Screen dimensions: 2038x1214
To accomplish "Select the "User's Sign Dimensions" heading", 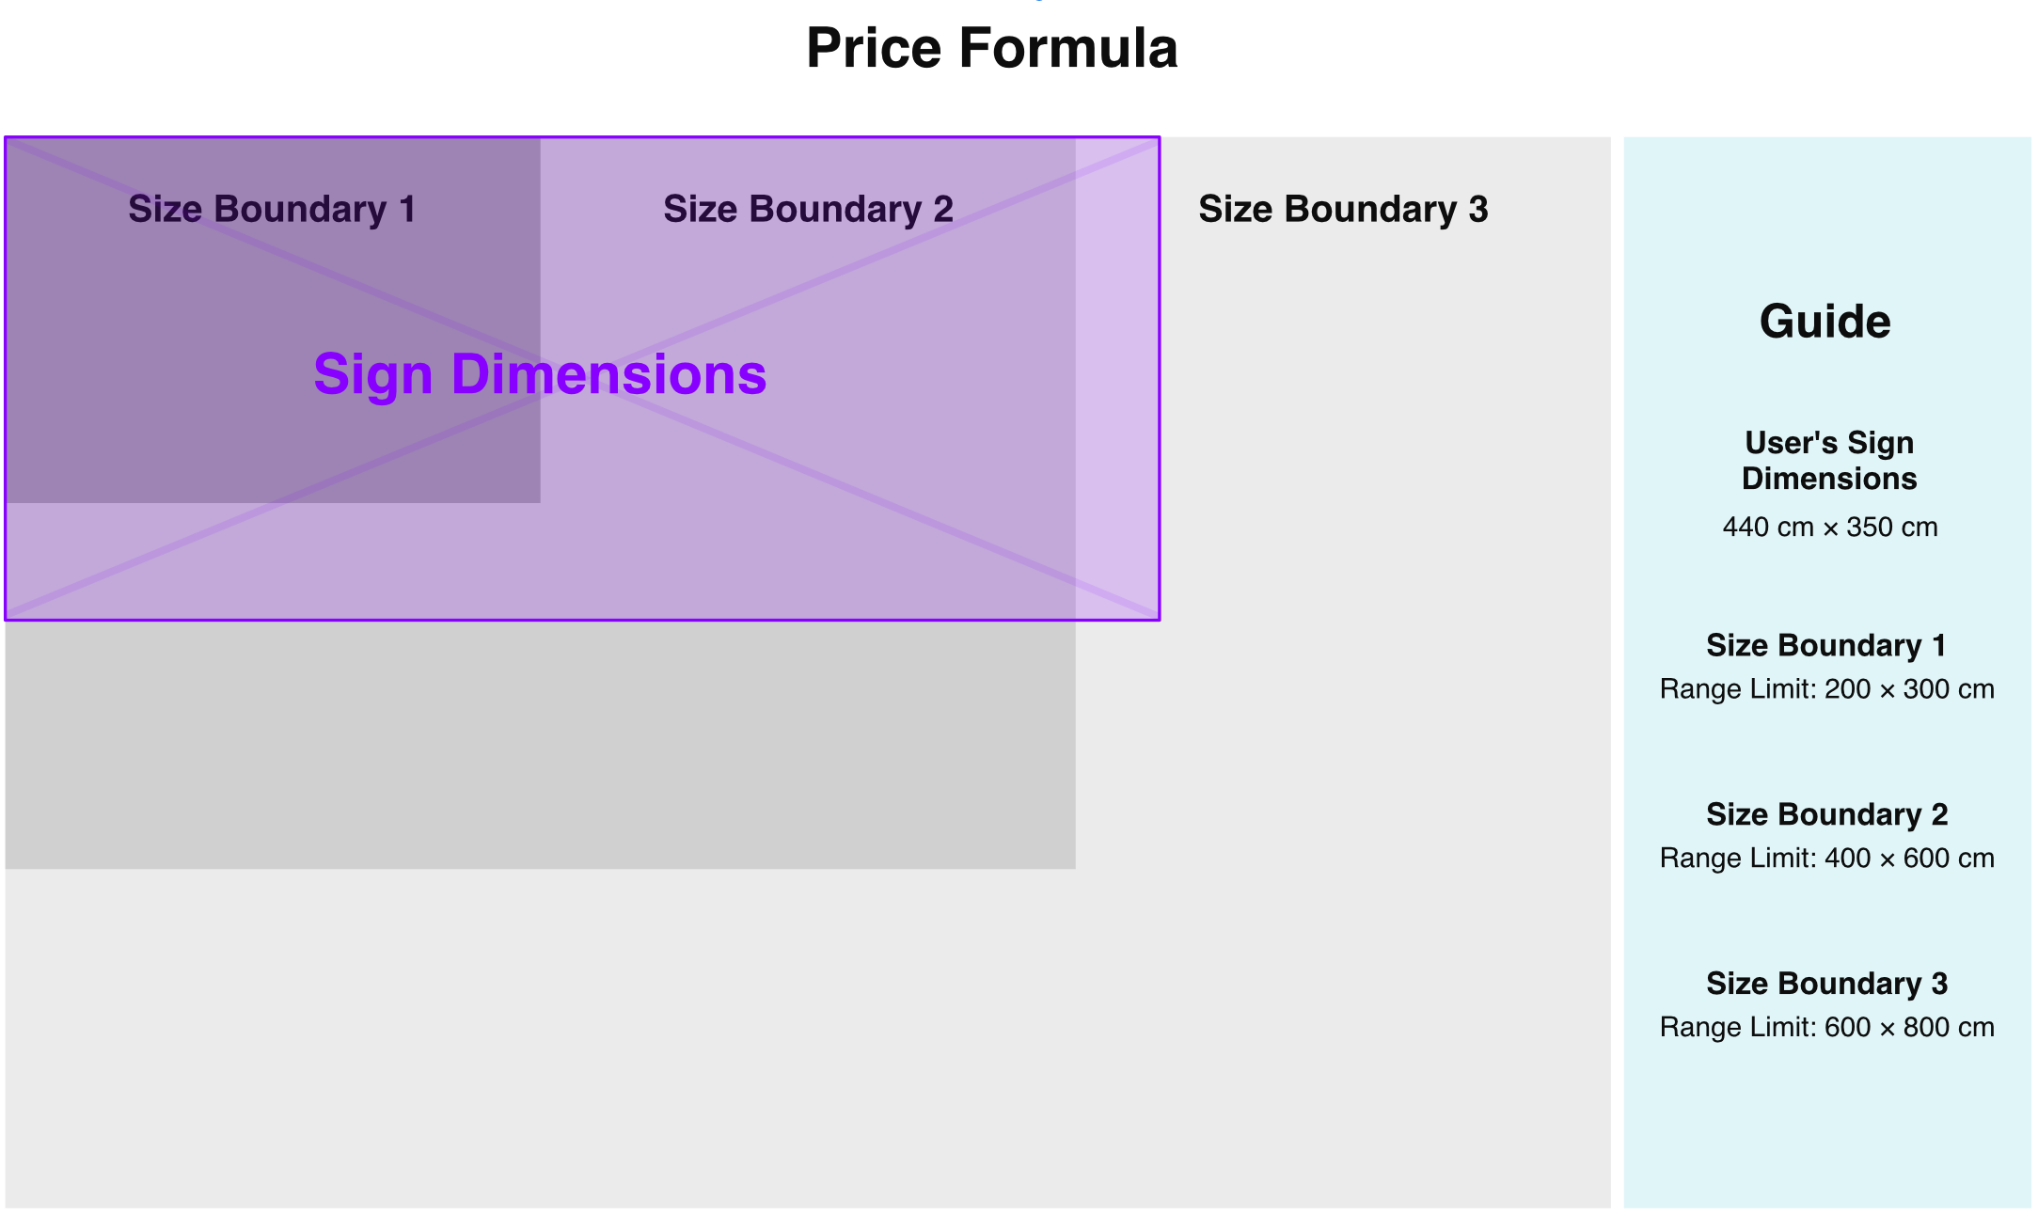I will click(1828, 460).
